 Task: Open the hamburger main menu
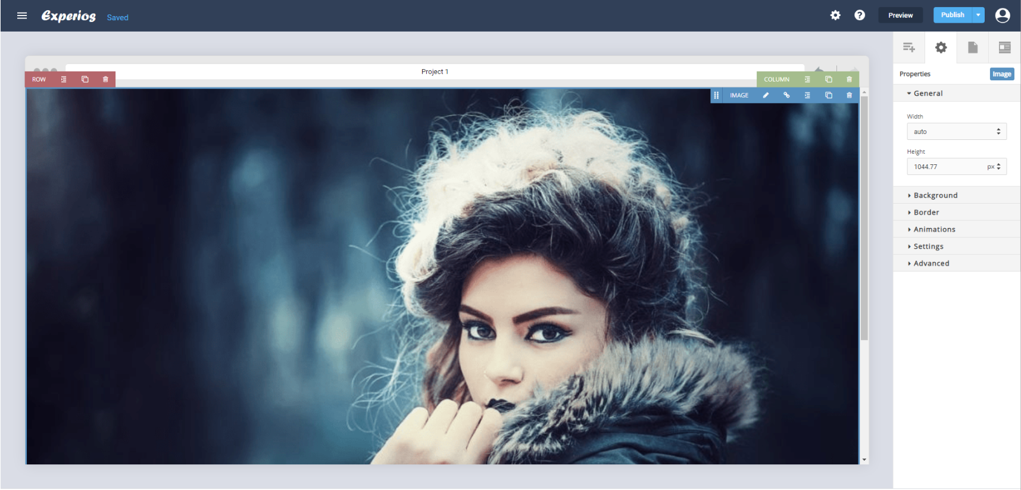click(x=22, y=15)
